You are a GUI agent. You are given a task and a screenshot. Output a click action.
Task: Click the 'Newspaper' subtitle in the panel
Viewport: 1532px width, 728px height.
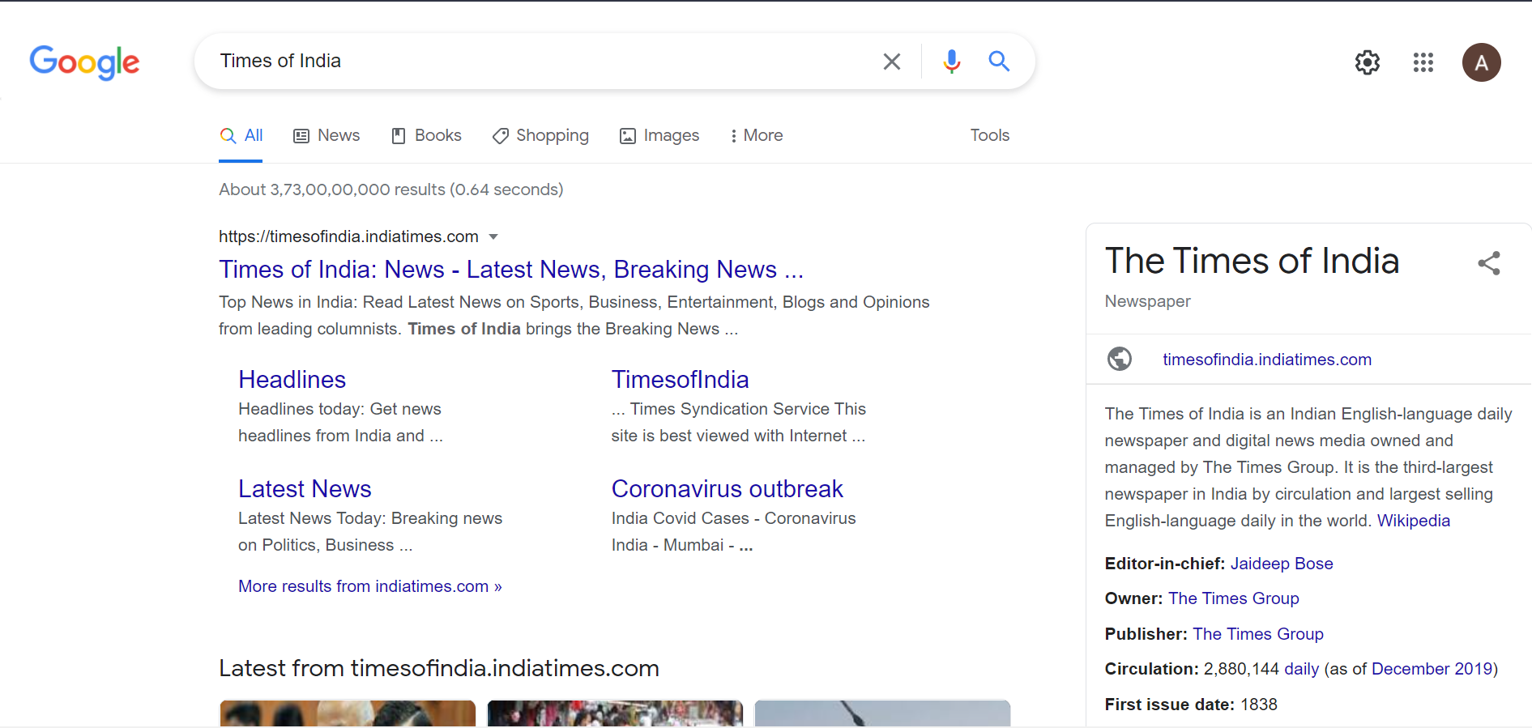[x=1148, y=301]
